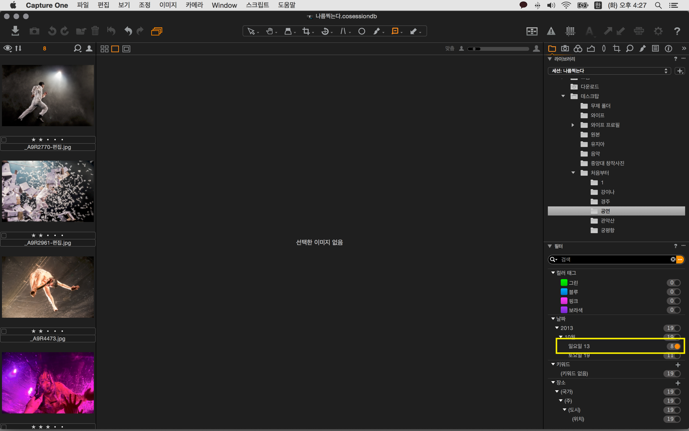Check the box under _A9R2770-편집.jpg thumbnail

pos(4,140)
